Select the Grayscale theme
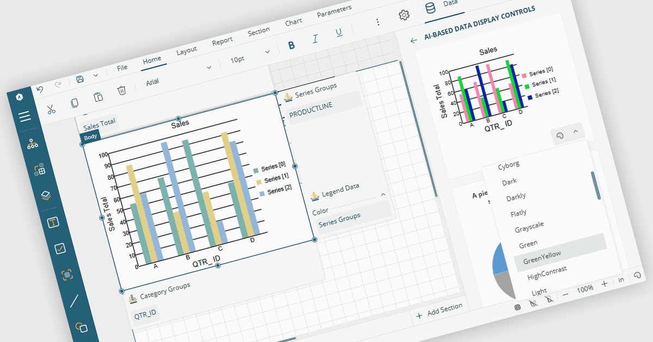The height and width of the screenshot is (342, 653). pos(529,227)
